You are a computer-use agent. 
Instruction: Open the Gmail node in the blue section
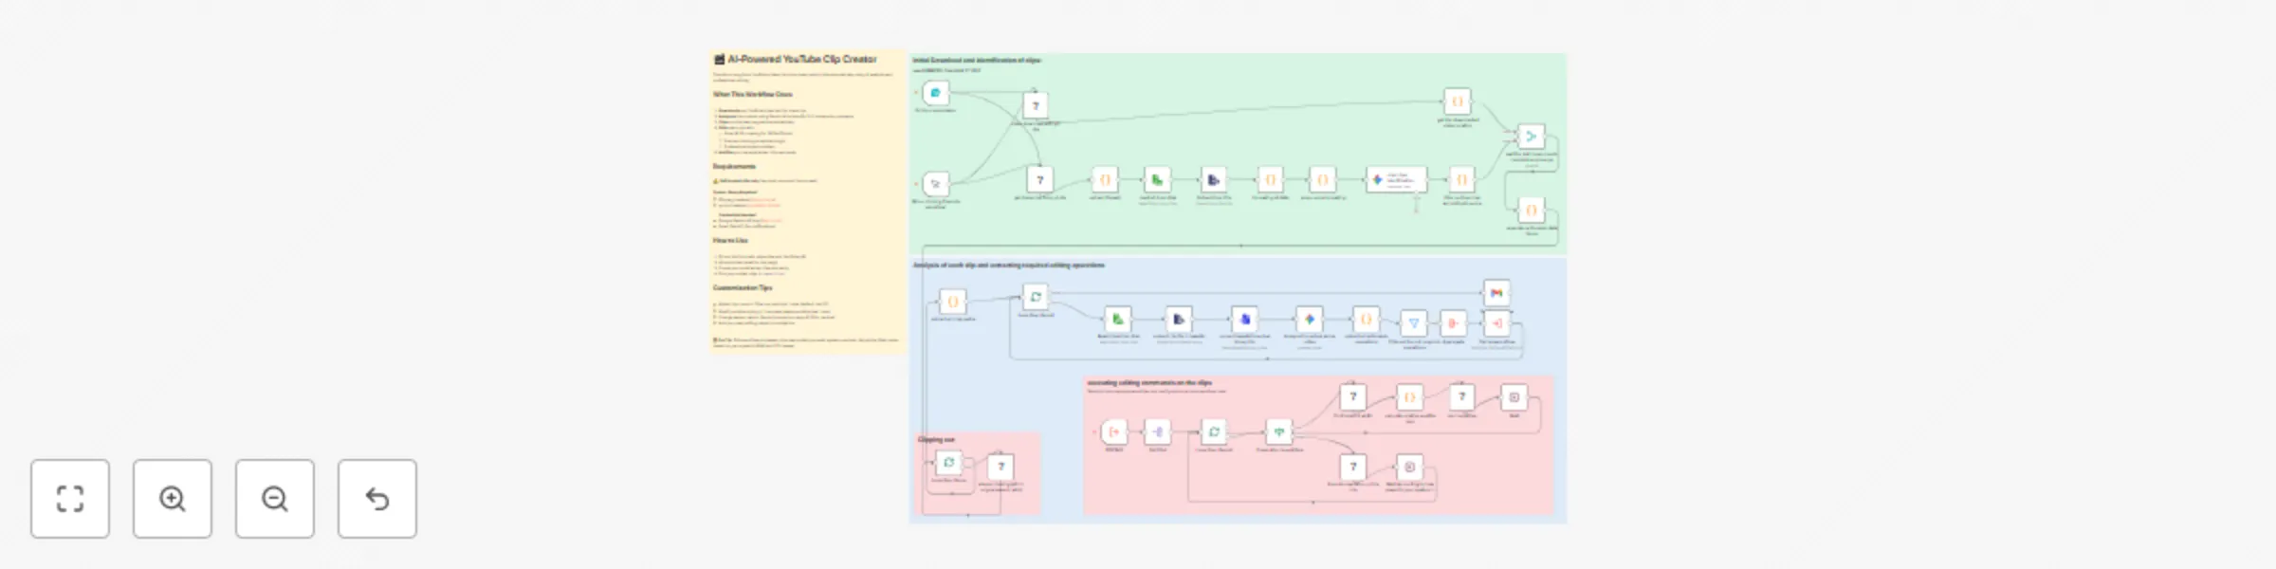1496,293
